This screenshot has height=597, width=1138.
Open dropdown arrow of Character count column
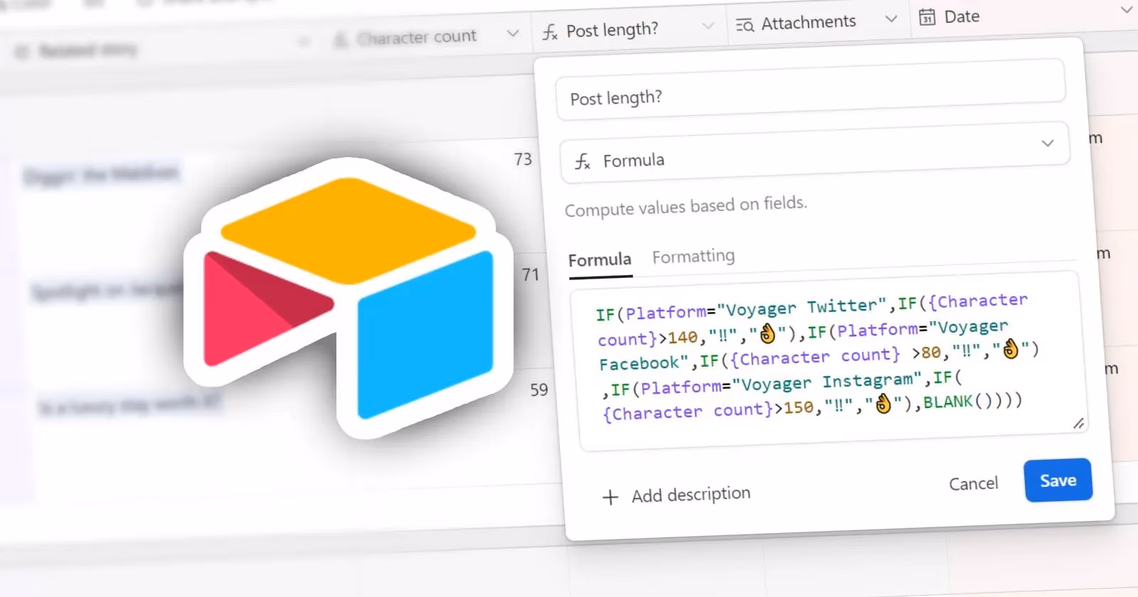pos(513,33)
